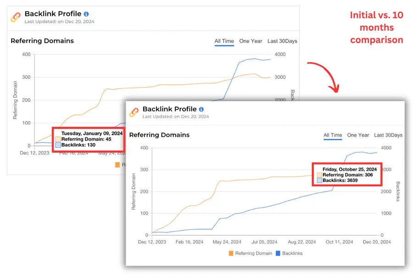Click the October 25 tooltip on the chart

[347, 175]
